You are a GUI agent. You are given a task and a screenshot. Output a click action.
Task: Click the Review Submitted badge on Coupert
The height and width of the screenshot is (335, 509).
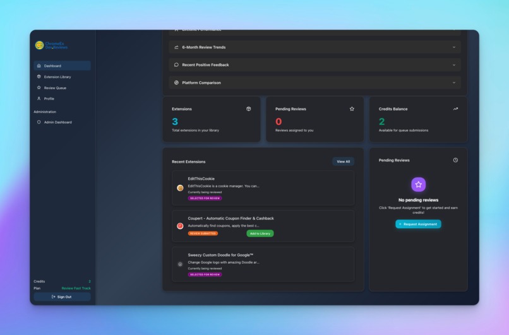[x=203, y=233]
